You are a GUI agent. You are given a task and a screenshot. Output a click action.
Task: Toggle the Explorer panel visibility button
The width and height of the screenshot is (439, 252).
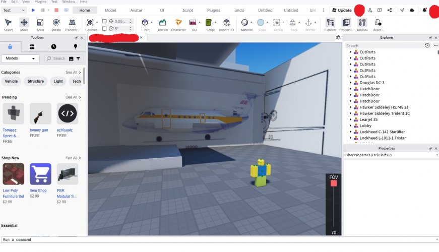(330, 24)
